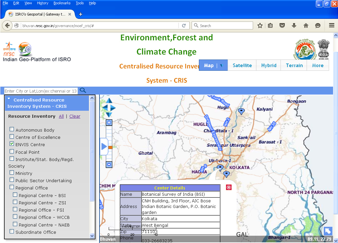Image resolution: width=338 pixels, height=243 pixels.
Task: Check the Regional Centre - NAEB checkbox
Action: click(x=15, y=224)
